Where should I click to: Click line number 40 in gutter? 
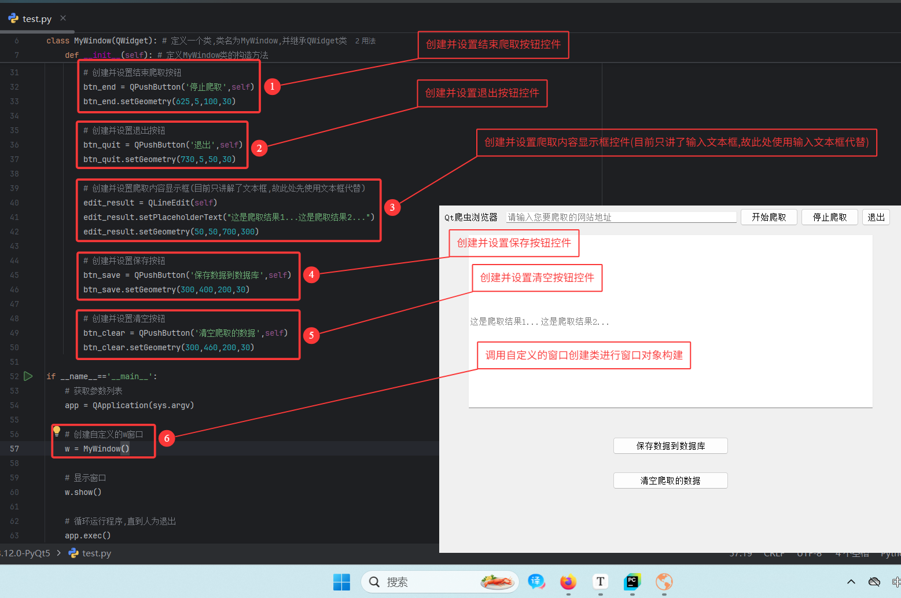(14, 203)
